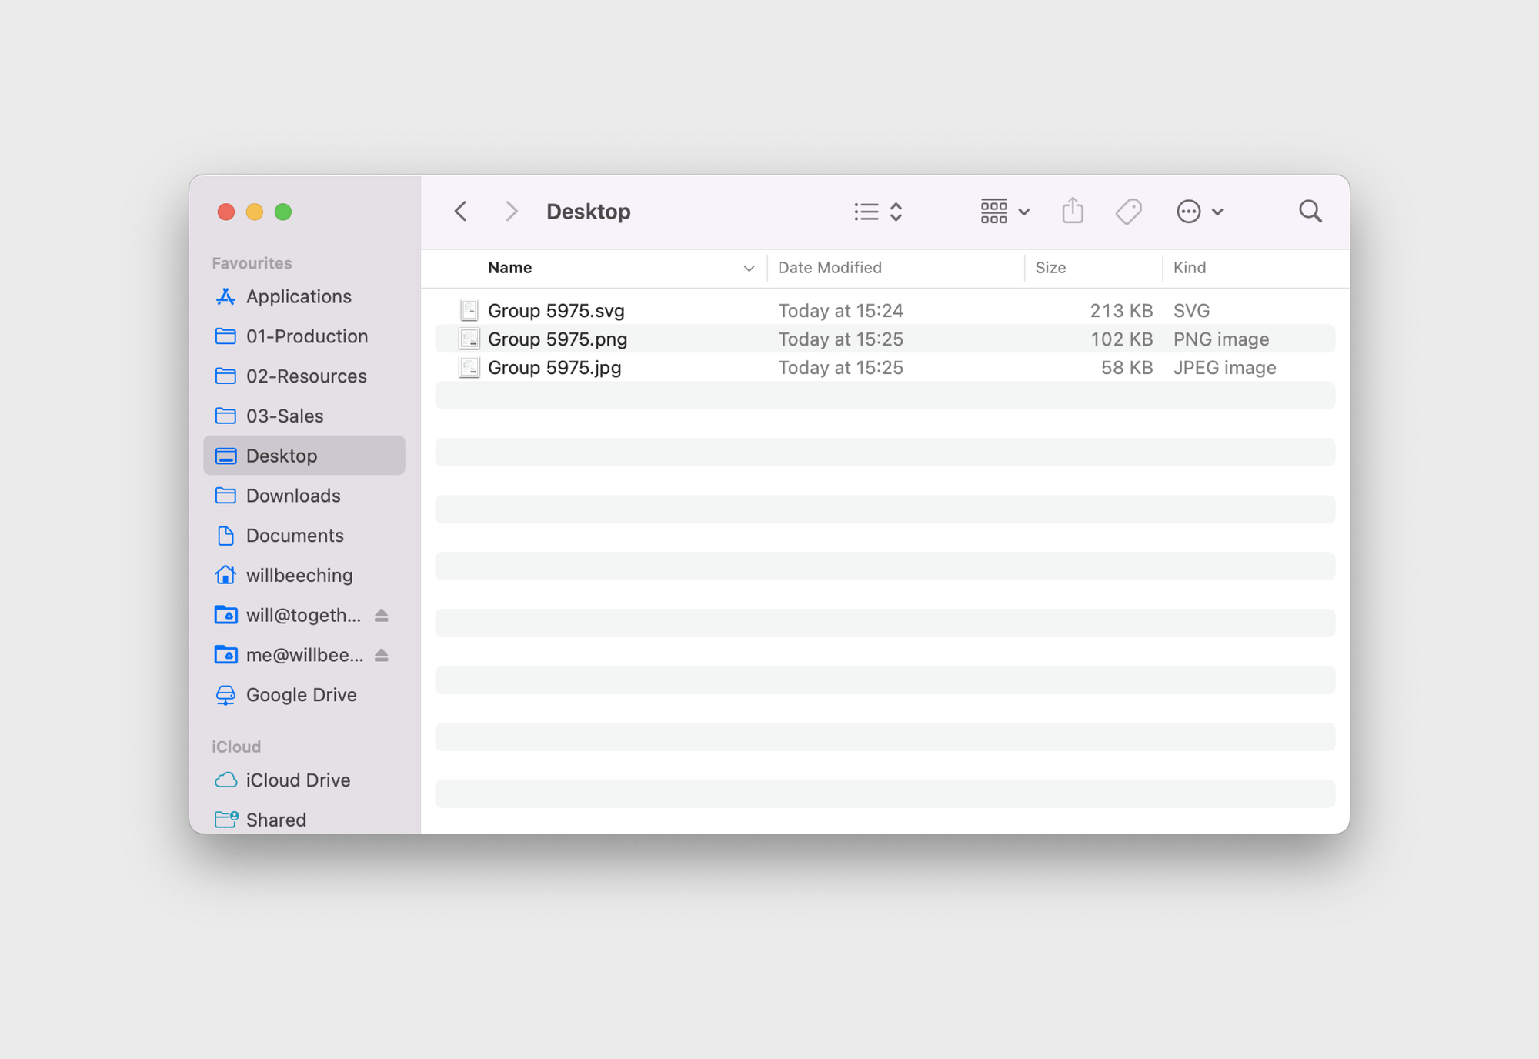Eject the will@togeth... drive

(x=382, y=615)
